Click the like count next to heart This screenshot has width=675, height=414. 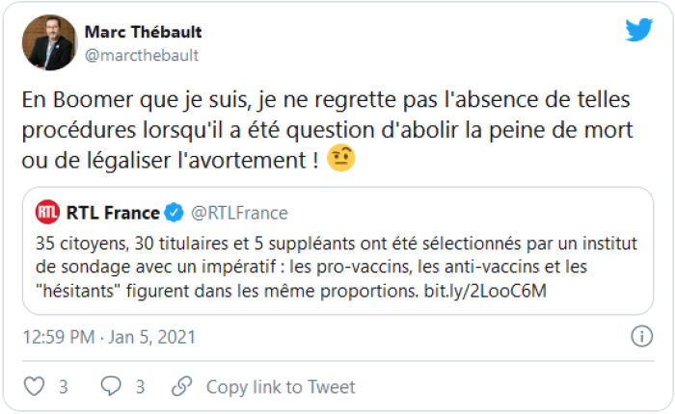[x=63, y=387]
